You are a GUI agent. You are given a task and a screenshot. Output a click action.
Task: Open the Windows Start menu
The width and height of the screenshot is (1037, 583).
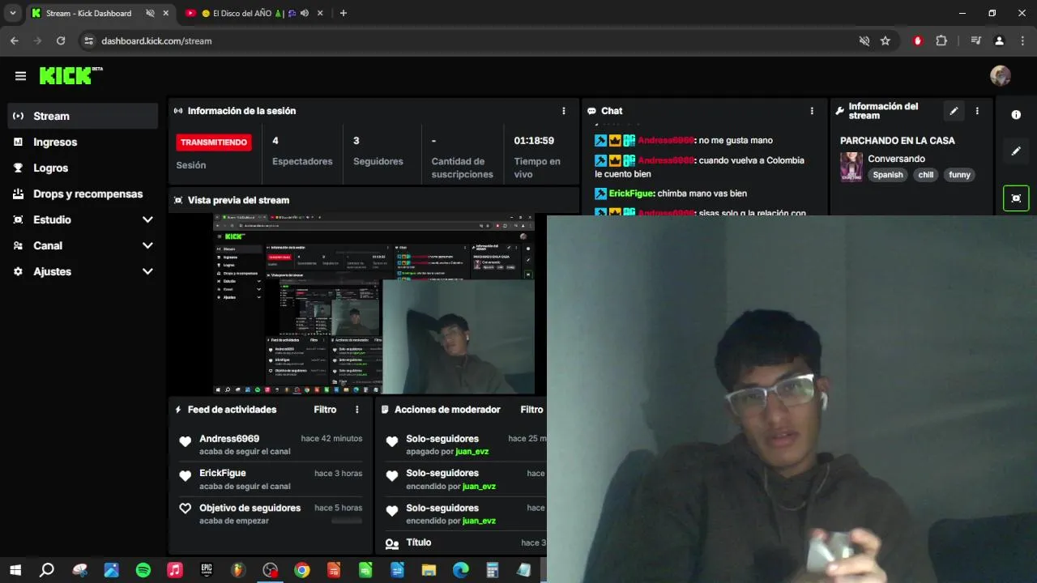coord(15,570)
